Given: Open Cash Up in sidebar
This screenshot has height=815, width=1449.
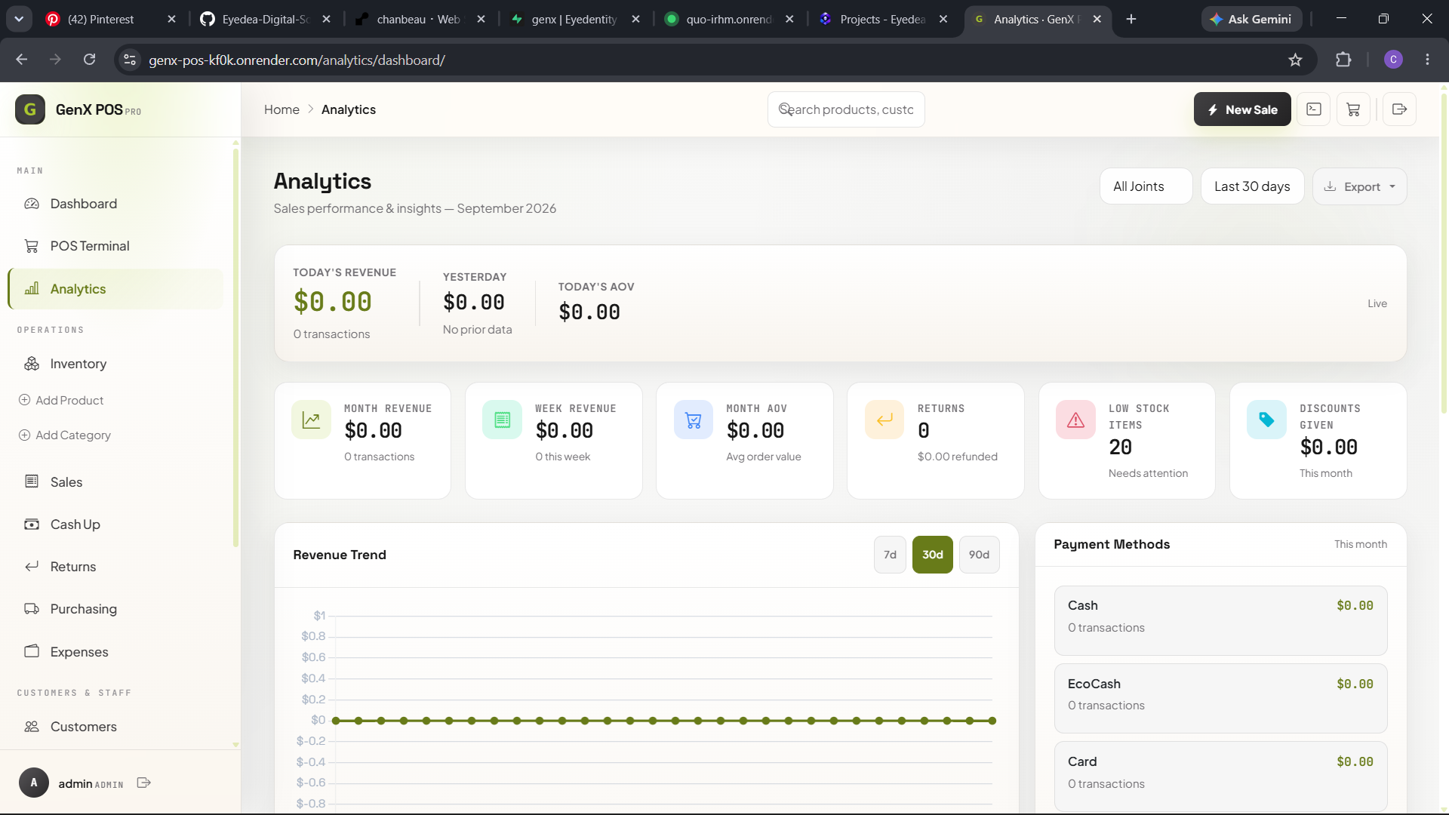Looking at the screenshot, I should coord(115,524).
